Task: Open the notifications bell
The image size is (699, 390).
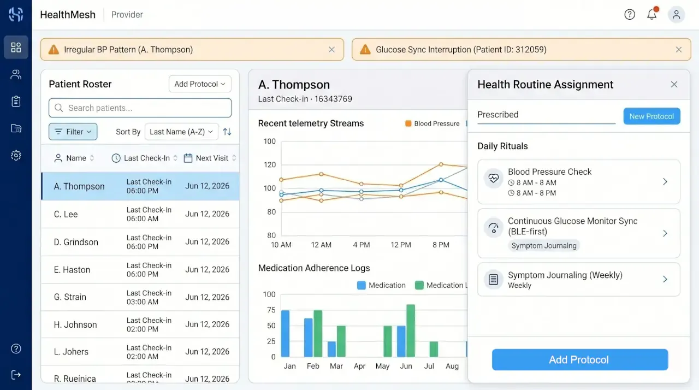Action: click(652, 15)
